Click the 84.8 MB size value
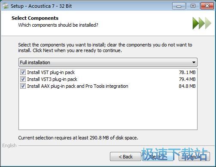The width and height of the screenshot is (216, 167). click(187, 86)
